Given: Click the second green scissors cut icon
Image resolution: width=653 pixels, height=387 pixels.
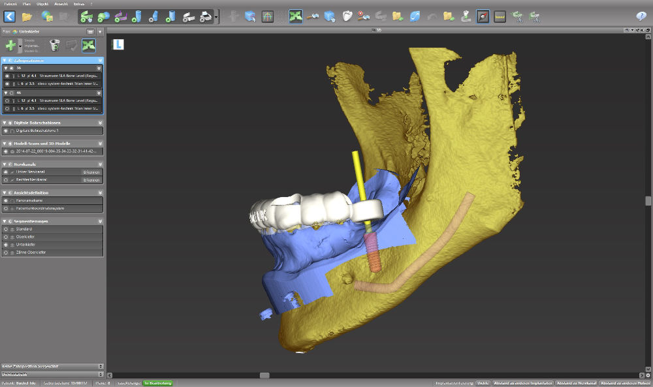Looking at the screenshot, I should [x=534, y=17].
